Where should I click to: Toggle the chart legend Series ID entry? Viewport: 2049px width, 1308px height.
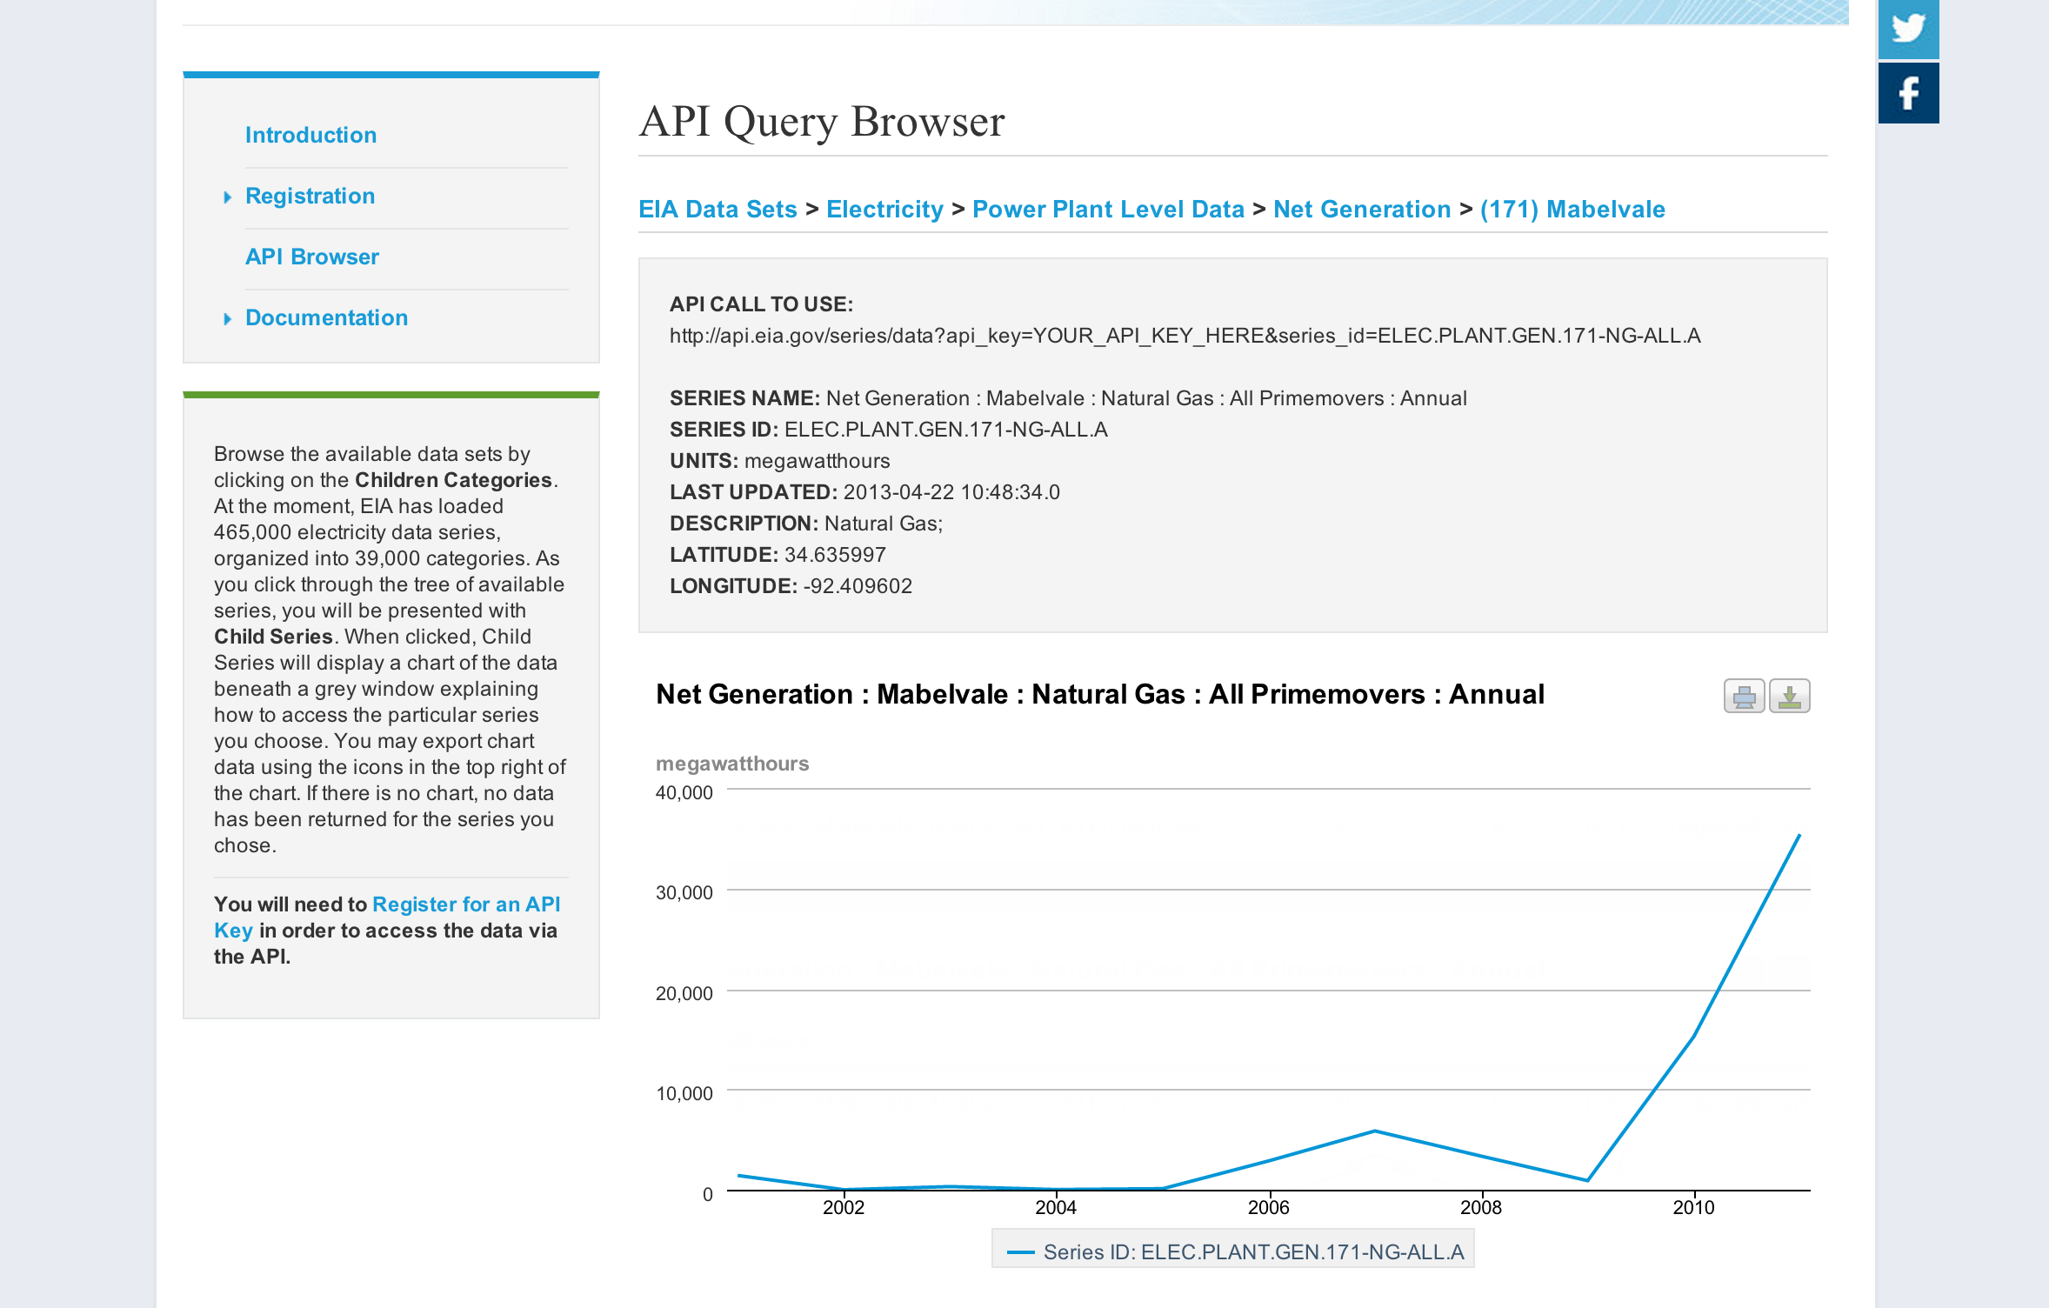pos(1233,1251)
